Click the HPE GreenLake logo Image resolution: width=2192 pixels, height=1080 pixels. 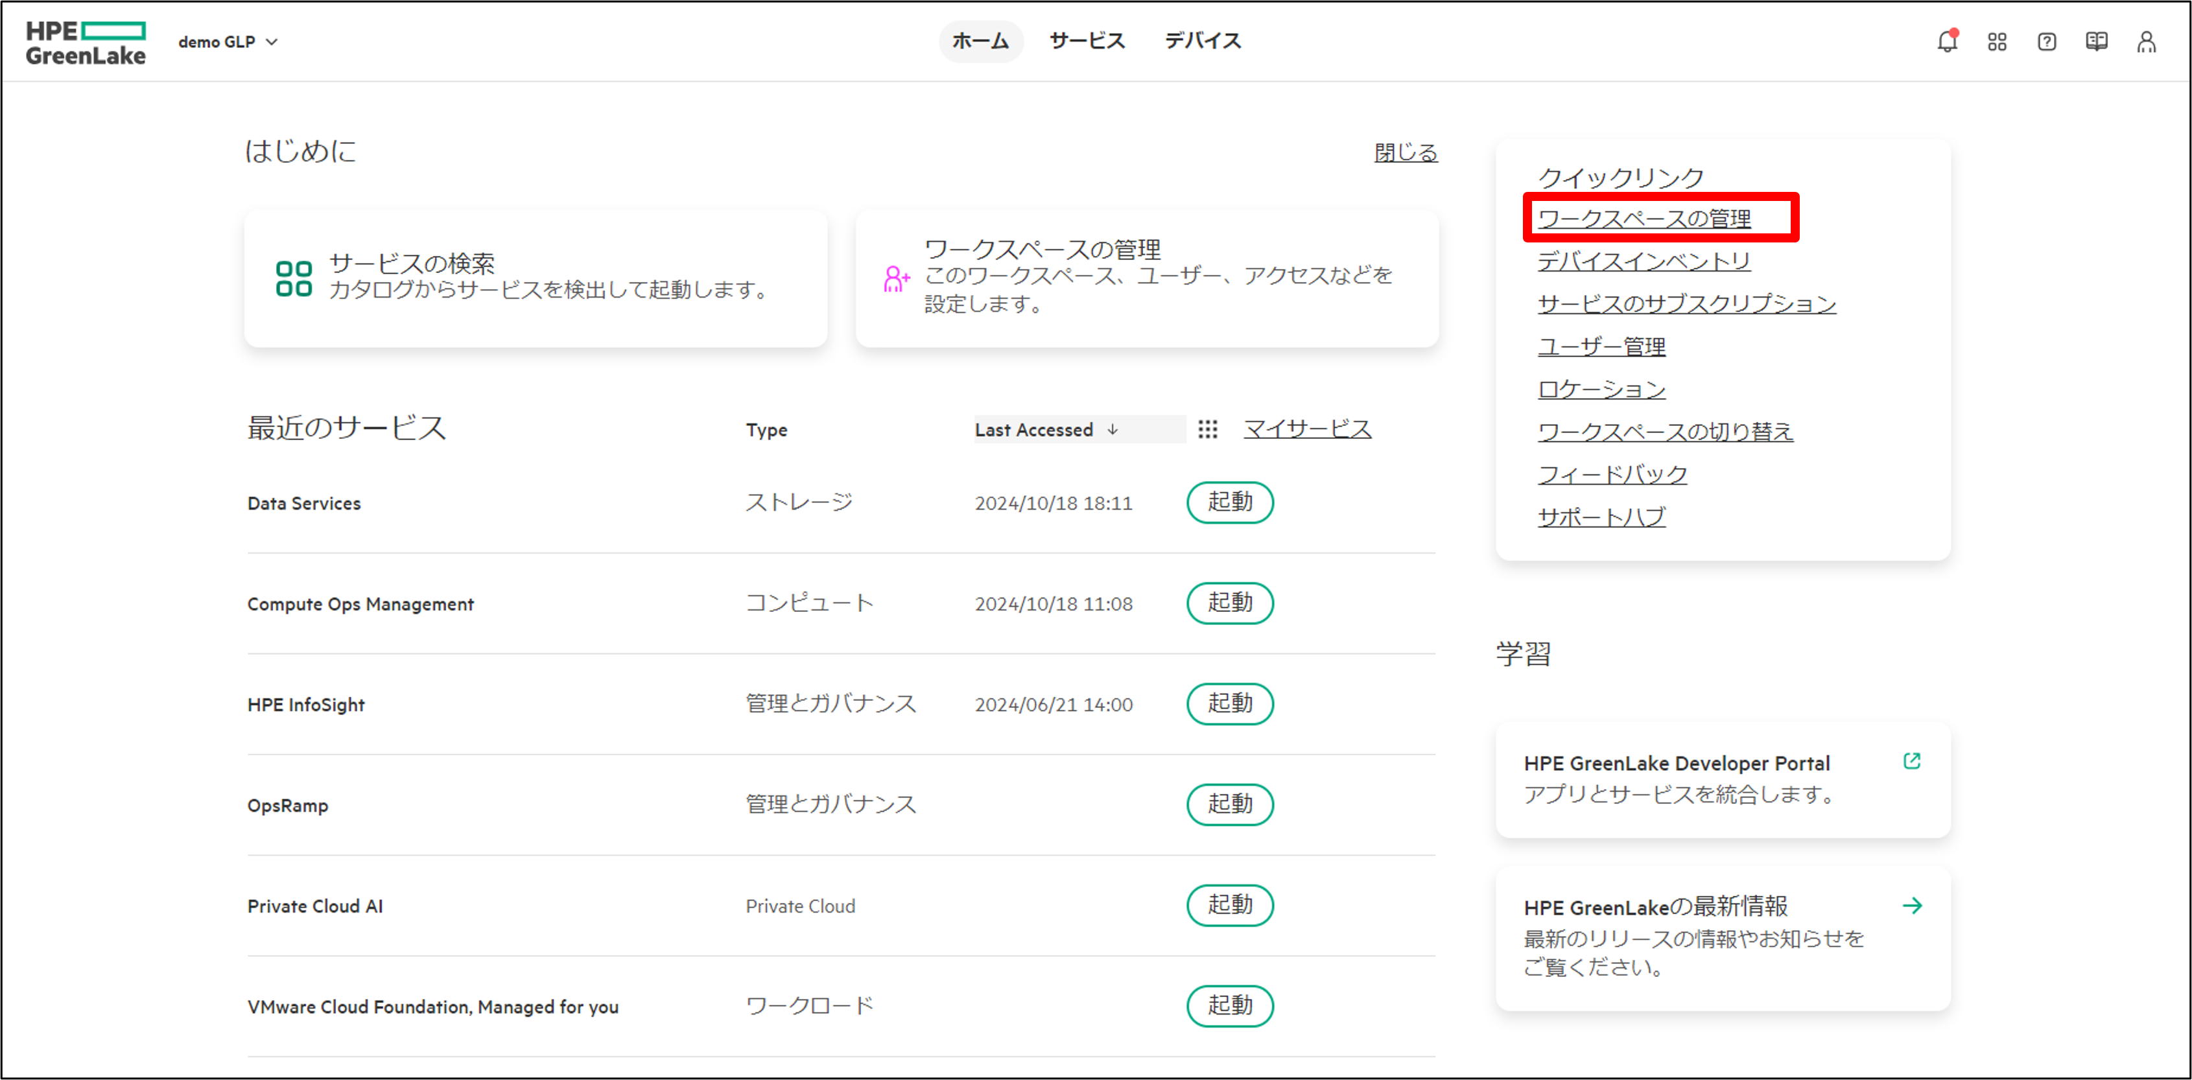(x=85, y=43)
